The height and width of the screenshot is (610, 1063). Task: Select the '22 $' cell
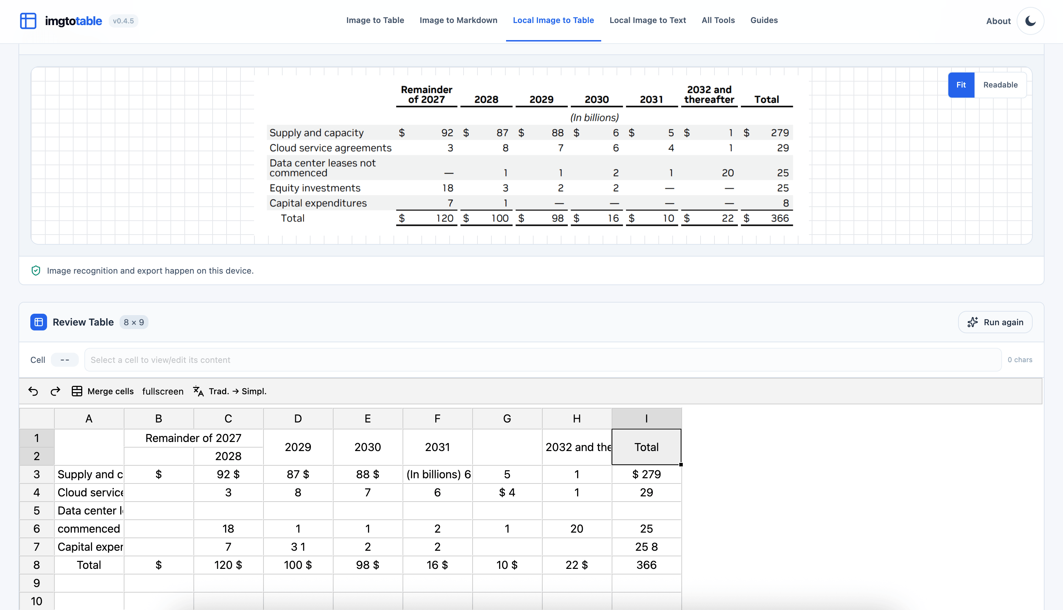coord(577,564)
